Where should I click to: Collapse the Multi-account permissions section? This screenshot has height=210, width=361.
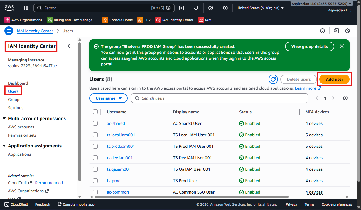point(4,119)
